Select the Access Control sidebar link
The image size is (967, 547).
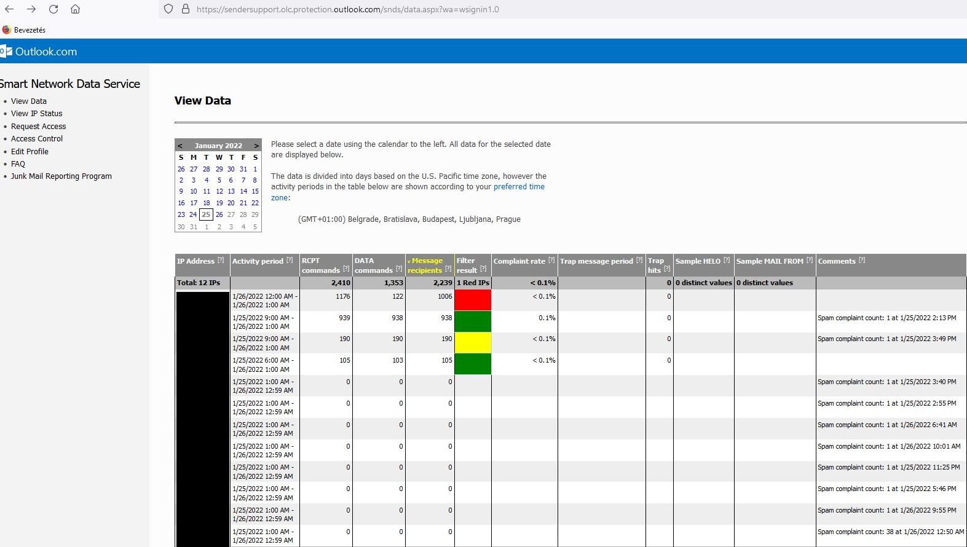(x=37, y=139)
